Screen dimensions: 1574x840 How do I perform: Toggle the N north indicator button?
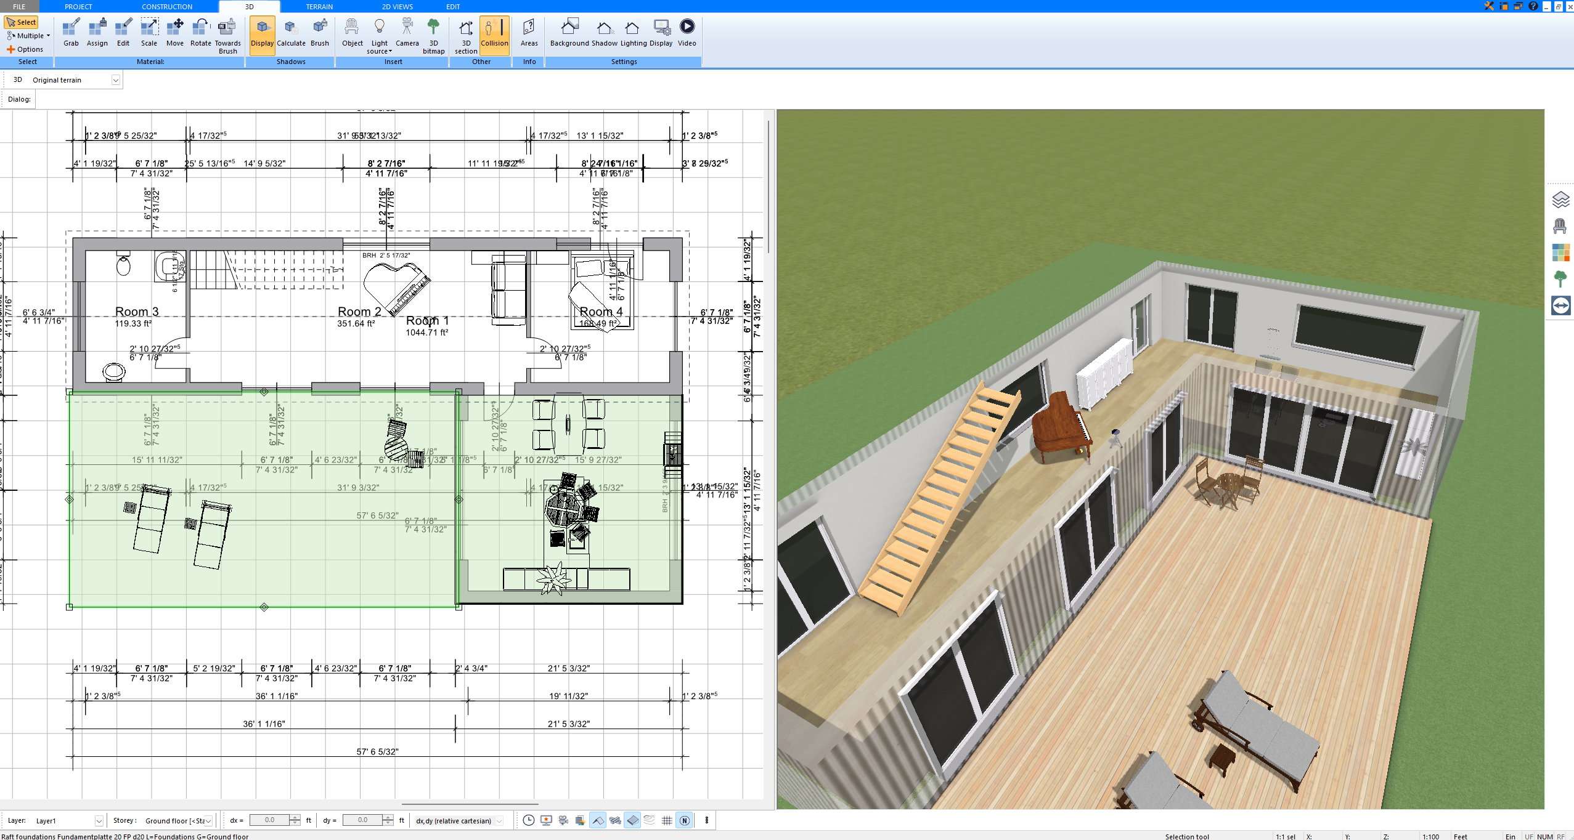point(684,820)
